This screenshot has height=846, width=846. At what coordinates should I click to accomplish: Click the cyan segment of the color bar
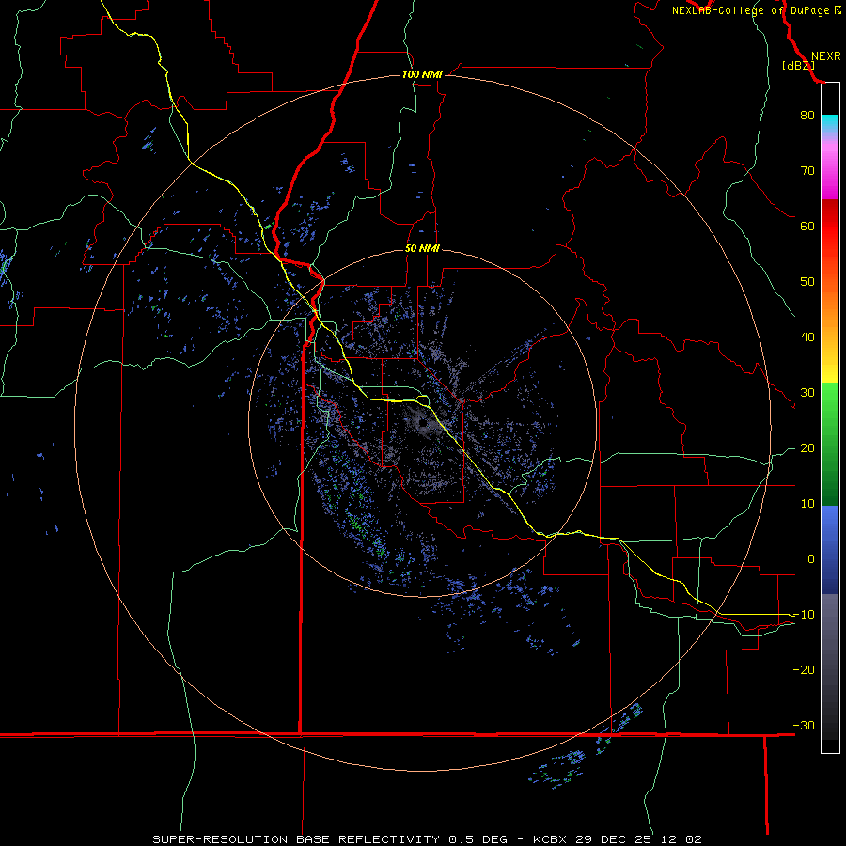click(830, 123)
